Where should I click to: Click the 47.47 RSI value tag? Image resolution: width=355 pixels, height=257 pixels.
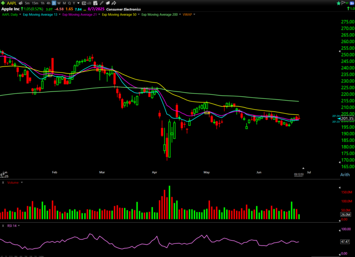click(345, 242)
